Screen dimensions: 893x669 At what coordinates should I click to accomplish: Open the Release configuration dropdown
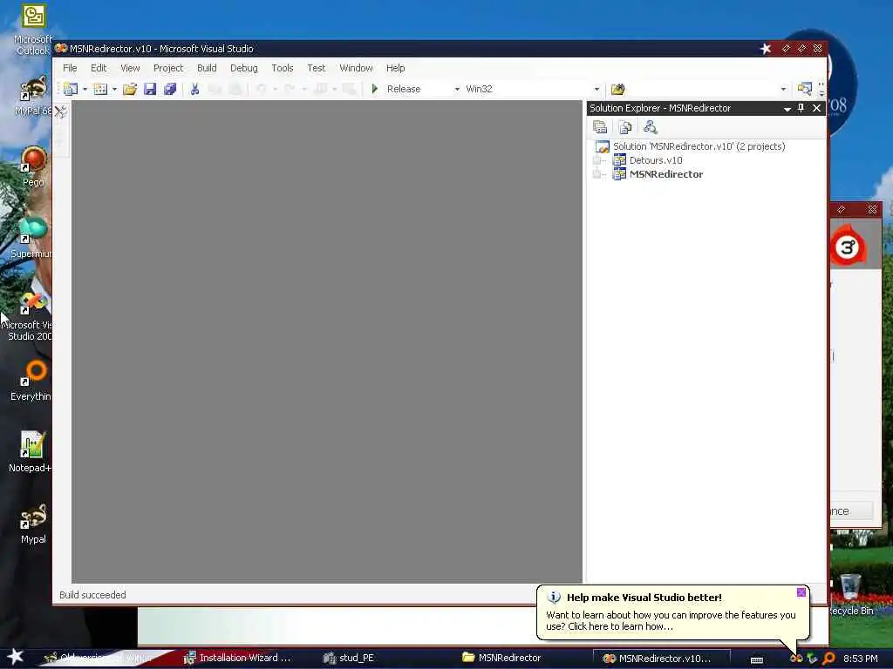click(457, 90)
